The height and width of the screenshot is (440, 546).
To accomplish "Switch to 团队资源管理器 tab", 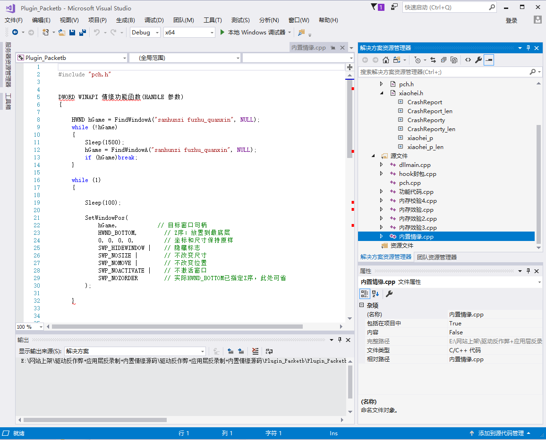I will point(436,257).
